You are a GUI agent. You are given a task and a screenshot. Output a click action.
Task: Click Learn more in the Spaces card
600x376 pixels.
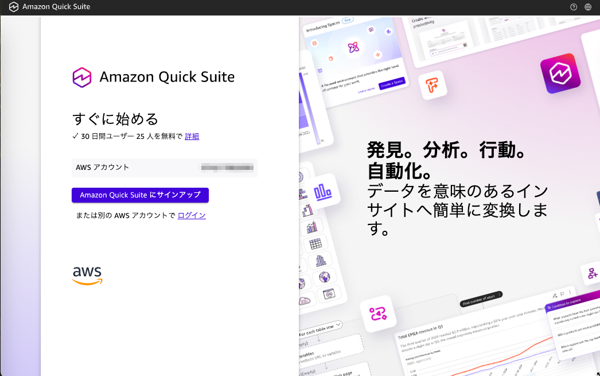point(366,90)
